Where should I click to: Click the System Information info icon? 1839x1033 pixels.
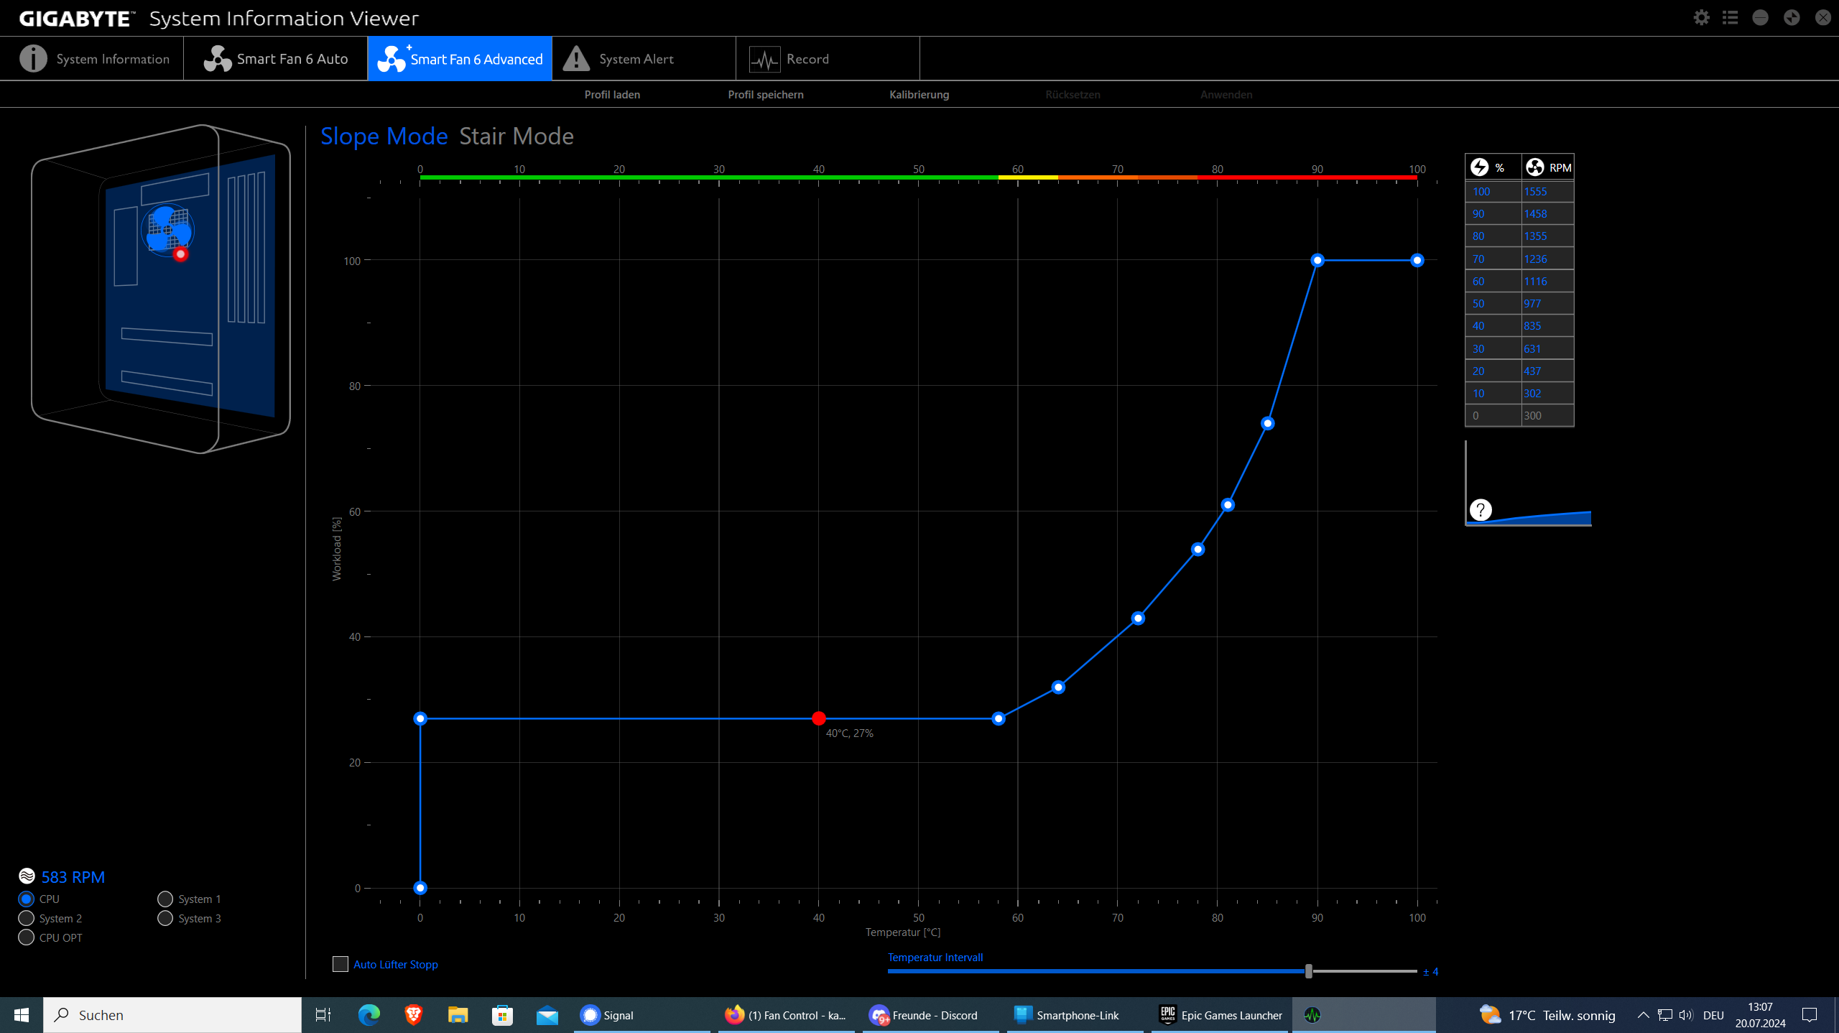click(33, 59)
